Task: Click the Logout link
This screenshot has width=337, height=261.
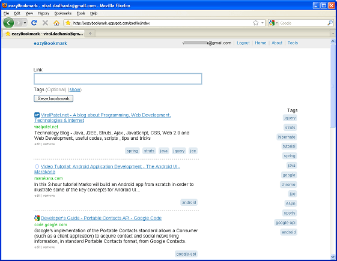Action: point(243,43)
